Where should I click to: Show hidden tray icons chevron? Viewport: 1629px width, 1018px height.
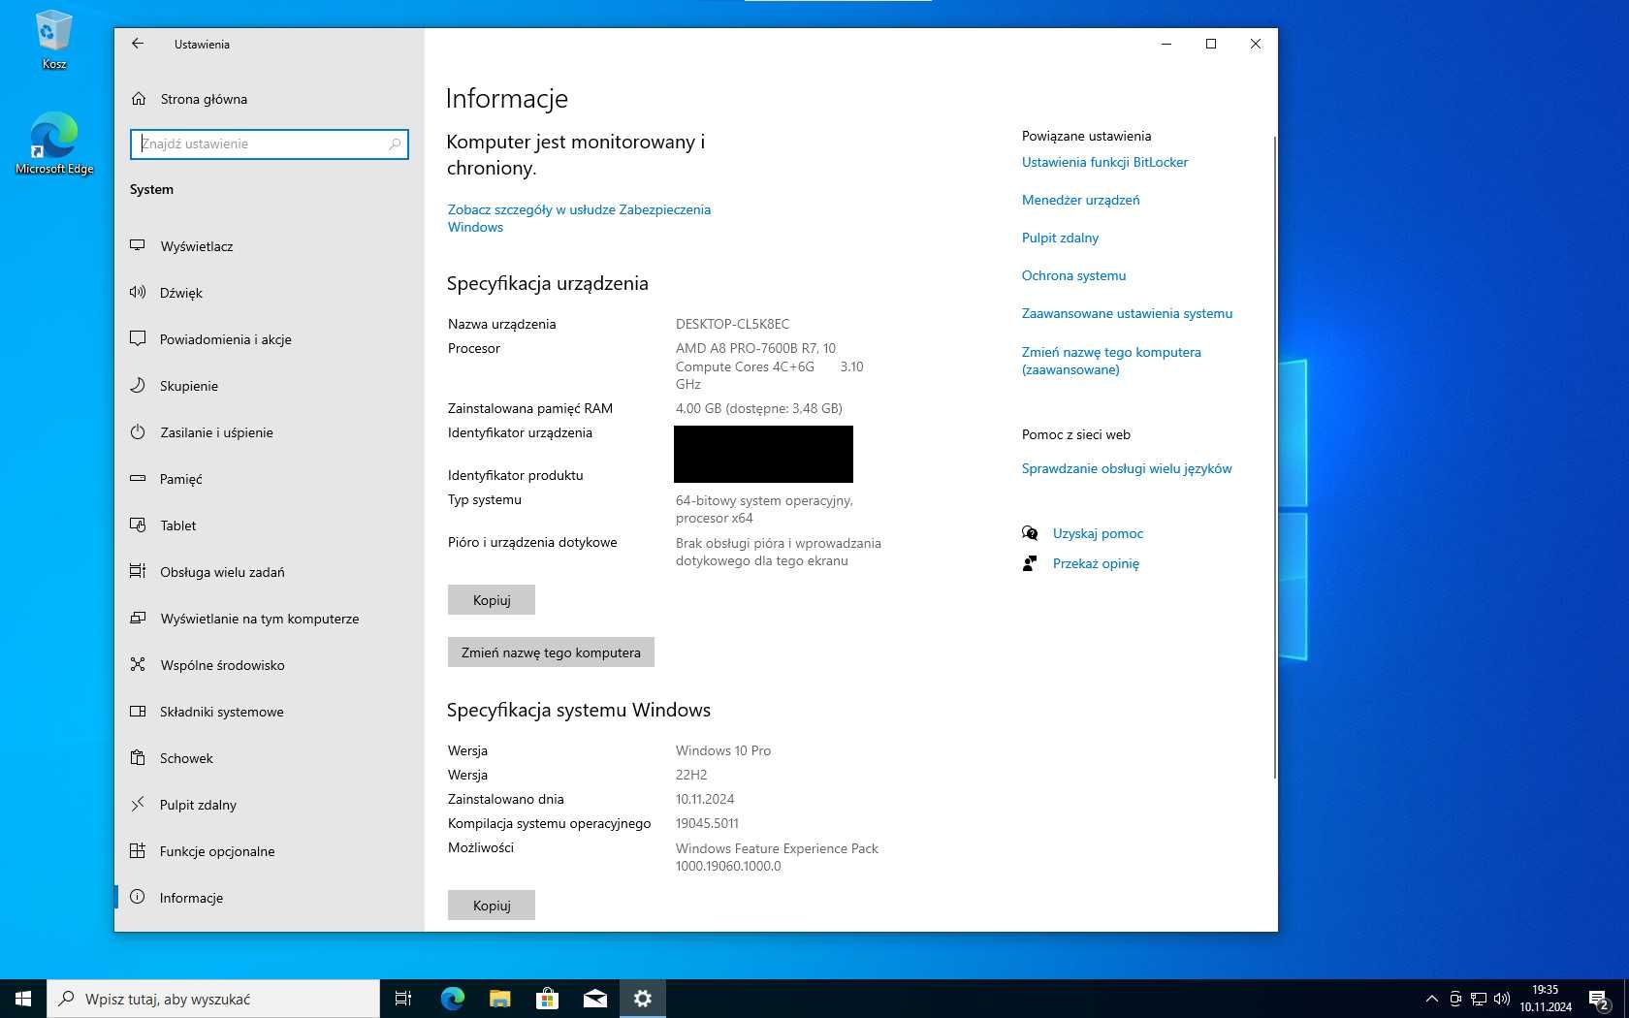pos(1431,999)
